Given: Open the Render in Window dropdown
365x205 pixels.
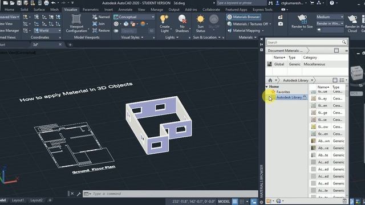Looking at the screenshot, I should tap(330, 23).
